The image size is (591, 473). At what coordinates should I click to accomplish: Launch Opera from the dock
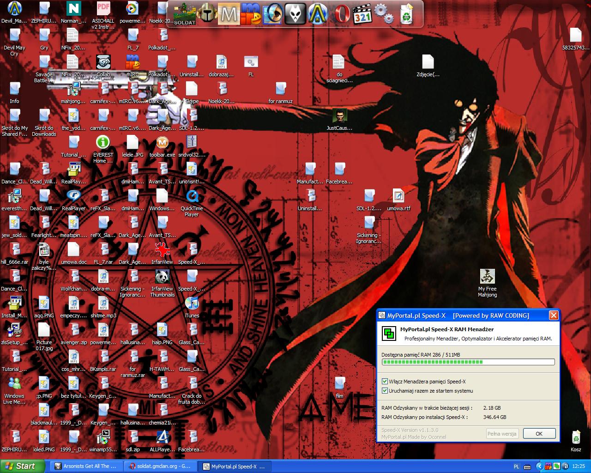tap(342, 14)
